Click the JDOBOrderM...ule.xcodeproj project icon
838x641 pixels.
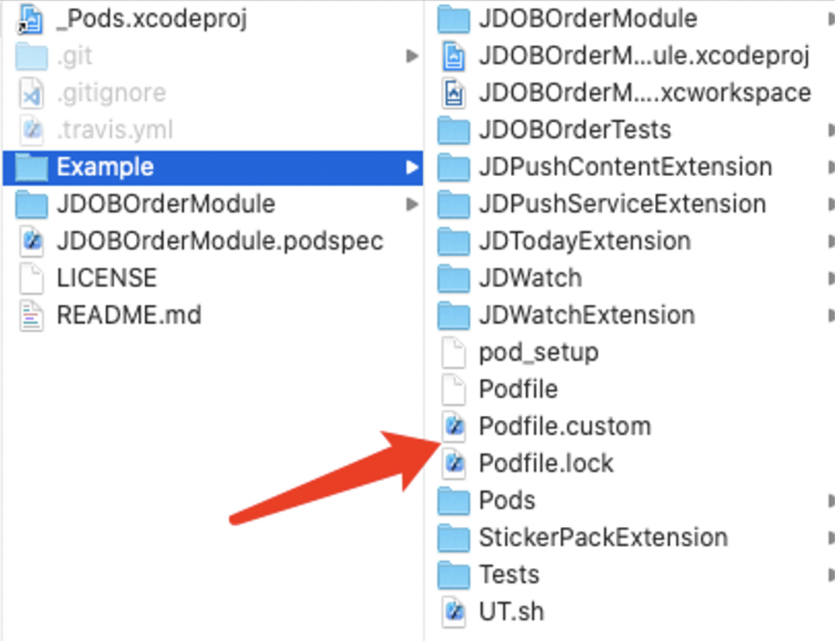pyautogui.click(x=454, y=55)
